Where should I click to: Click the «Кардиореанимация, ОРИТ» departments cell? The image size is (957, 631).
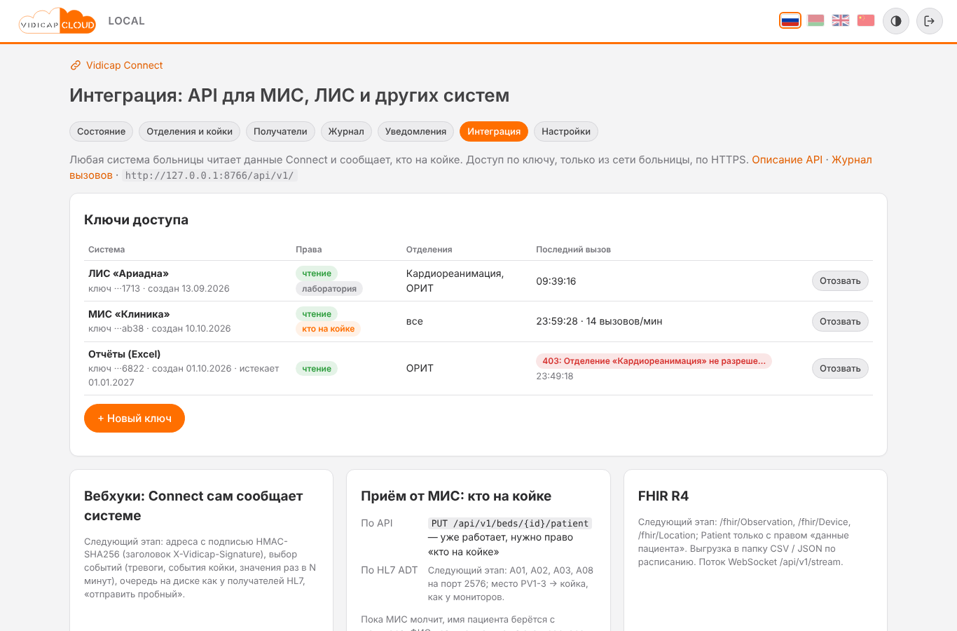455,281
